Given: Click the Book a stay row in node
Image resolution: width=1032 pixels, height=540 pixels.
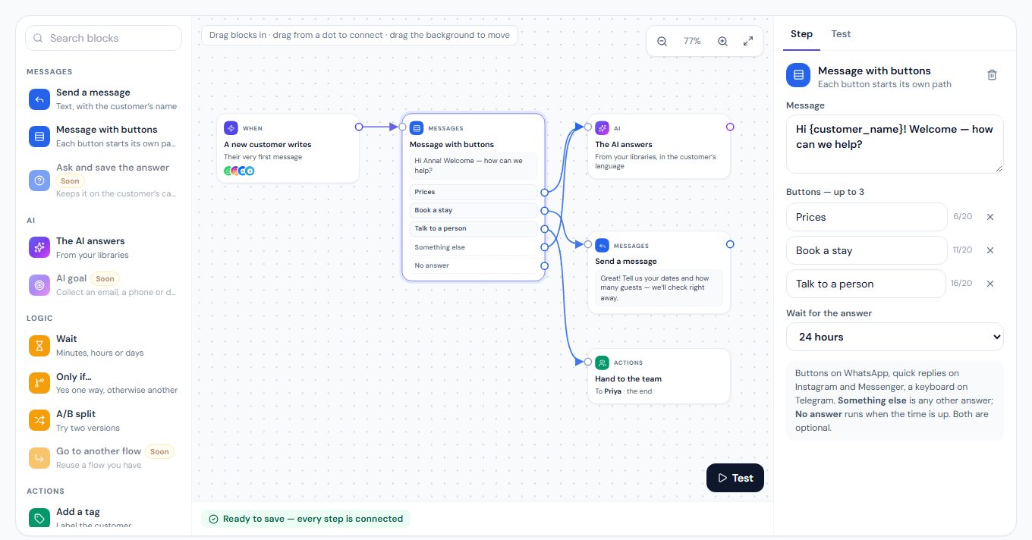Looking at the screenshot, I should point(474,210).
